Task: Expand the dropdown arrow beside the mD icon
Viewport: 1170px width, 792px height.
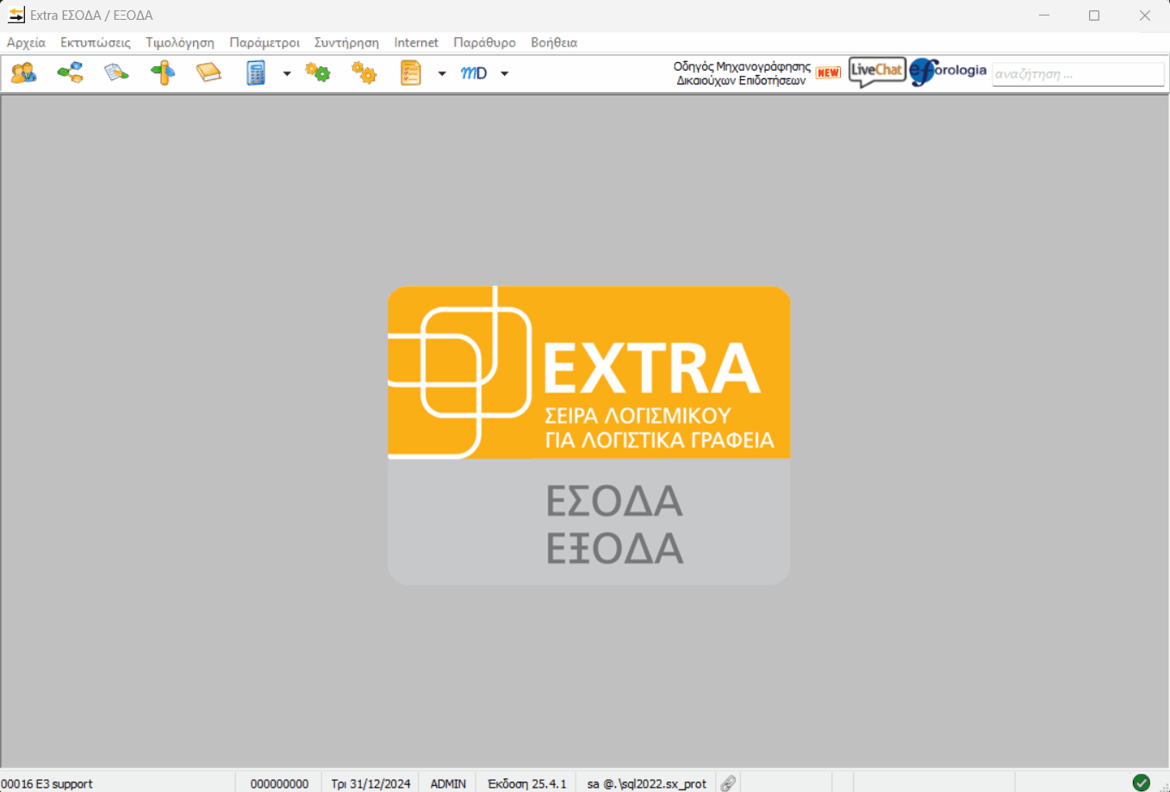Action: click(x=505, y=74)
